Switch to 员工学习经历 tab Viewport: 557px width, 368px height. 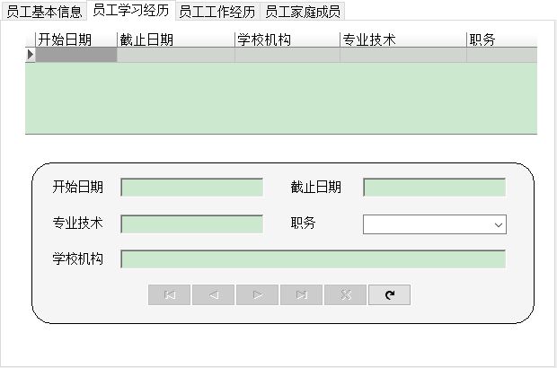[x=131, y=10]
